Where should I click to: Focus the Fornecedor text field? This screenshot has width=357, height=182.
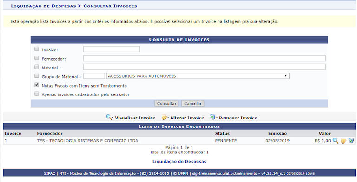point(204,58)
